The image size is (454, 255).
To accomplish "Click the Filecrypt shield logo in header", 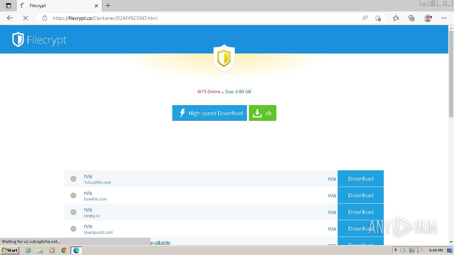I will pyautogui.click(x=18, y=39).
